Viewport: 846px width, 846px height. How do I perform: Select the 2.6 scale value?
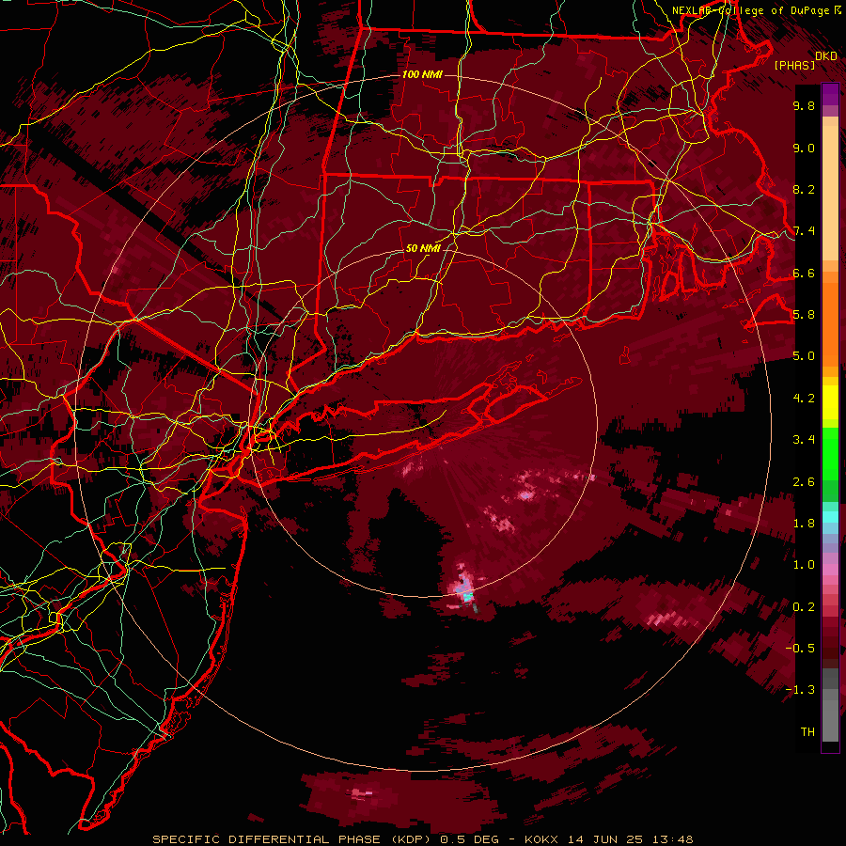(804, 482)
